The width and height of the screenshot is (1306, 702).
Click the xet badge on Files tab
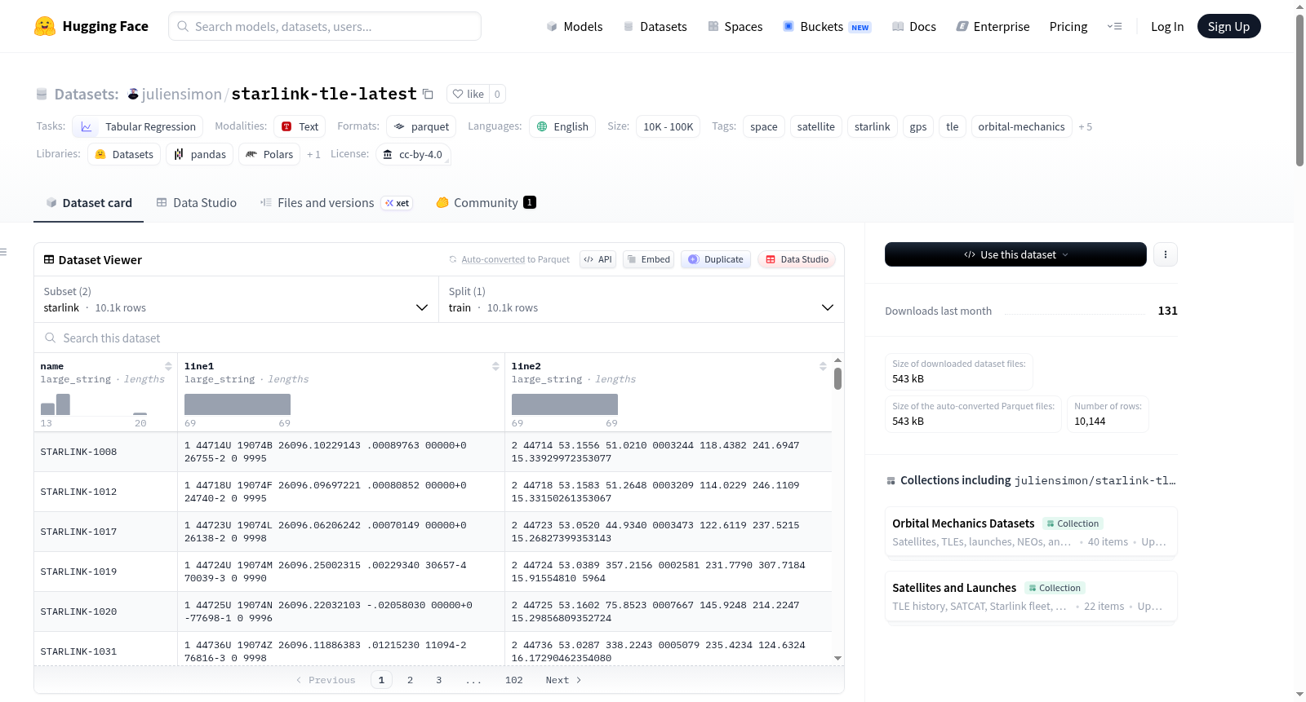[x=398, y=203]
